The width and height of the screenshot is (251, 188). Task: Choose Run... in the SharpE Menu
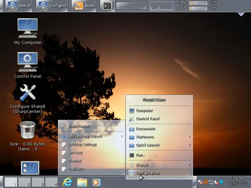point(159,155)
